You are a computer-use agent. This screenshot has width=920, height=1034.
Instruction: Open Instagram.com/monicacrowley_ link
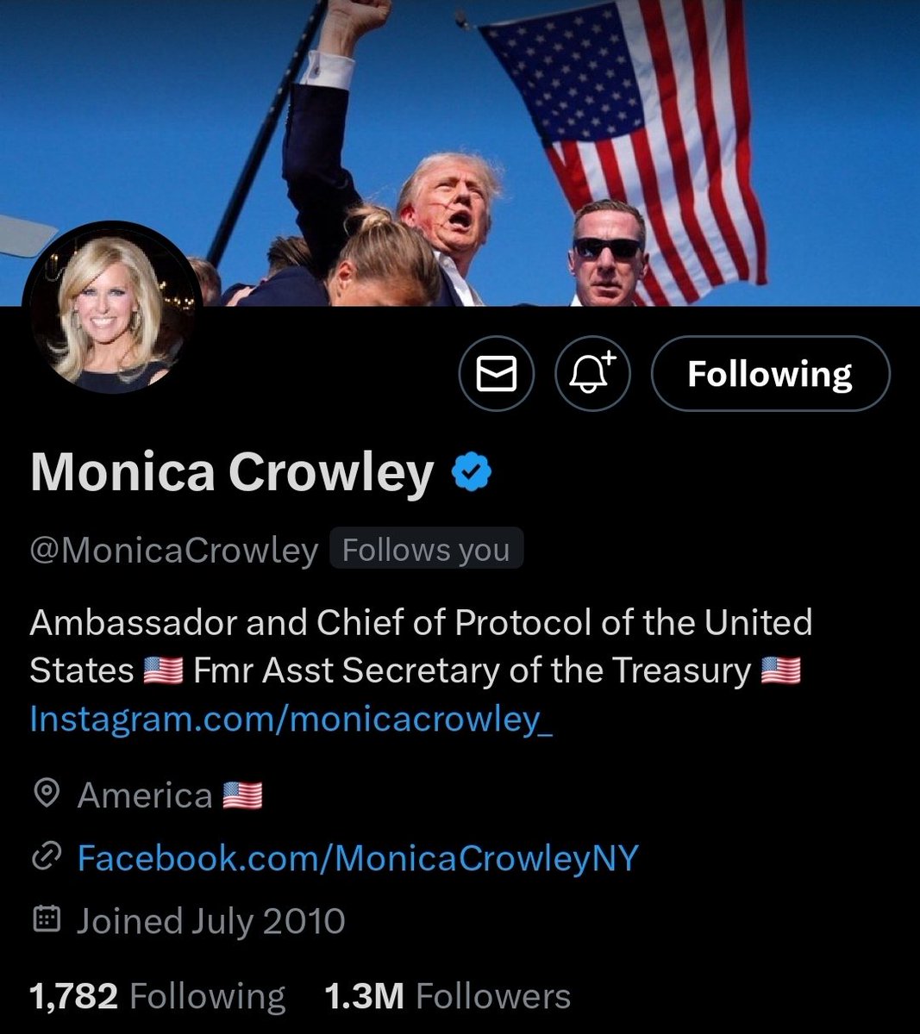[291, 719]
